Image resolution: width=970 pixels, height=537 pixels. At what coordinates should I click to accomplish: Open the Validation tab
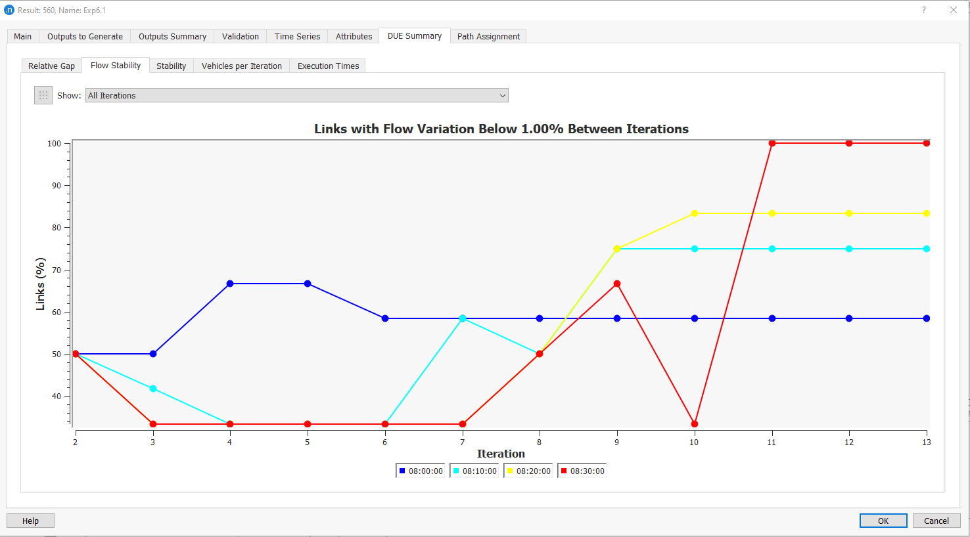click(x=240, y=36)
